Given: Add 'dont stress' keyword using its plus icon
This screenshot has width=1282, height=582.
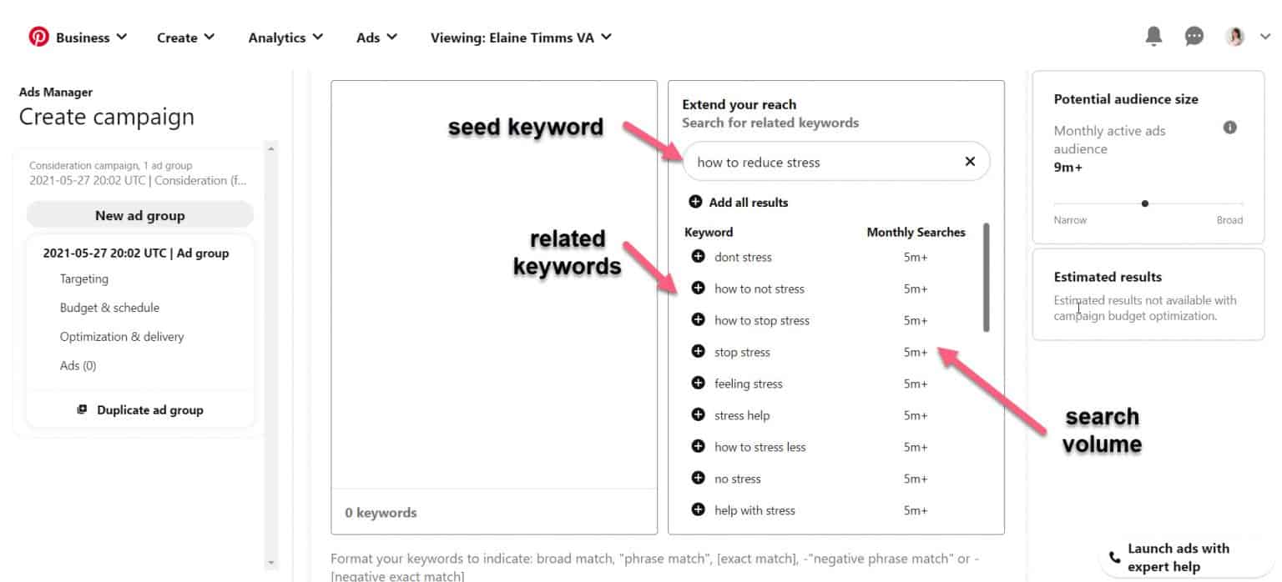Looking at the screenshot, I should 698,257.
